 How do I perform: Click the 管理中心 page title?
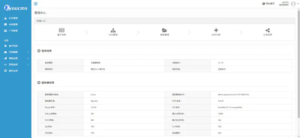[40, 13]
